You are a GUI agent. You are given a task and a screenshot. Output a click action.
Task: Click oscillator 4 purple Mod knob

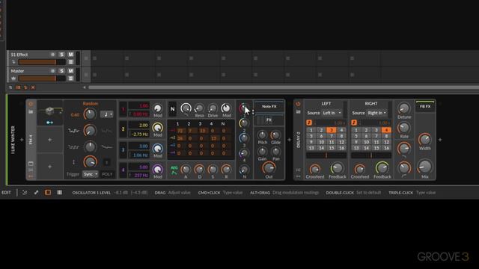(x=157, y=169)
